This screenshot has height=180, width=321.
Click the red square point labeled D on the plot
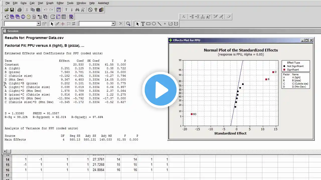click(x=273, y=72)
